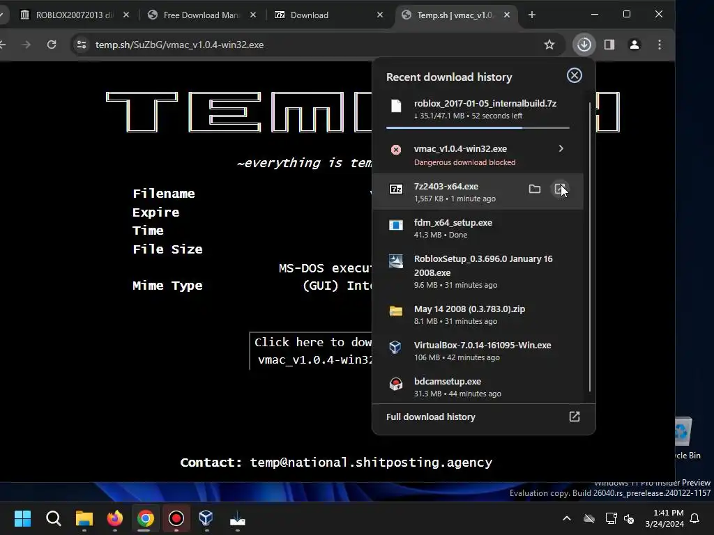Open the Free Download Manager taskbar icon

click(x=237, y=518)
